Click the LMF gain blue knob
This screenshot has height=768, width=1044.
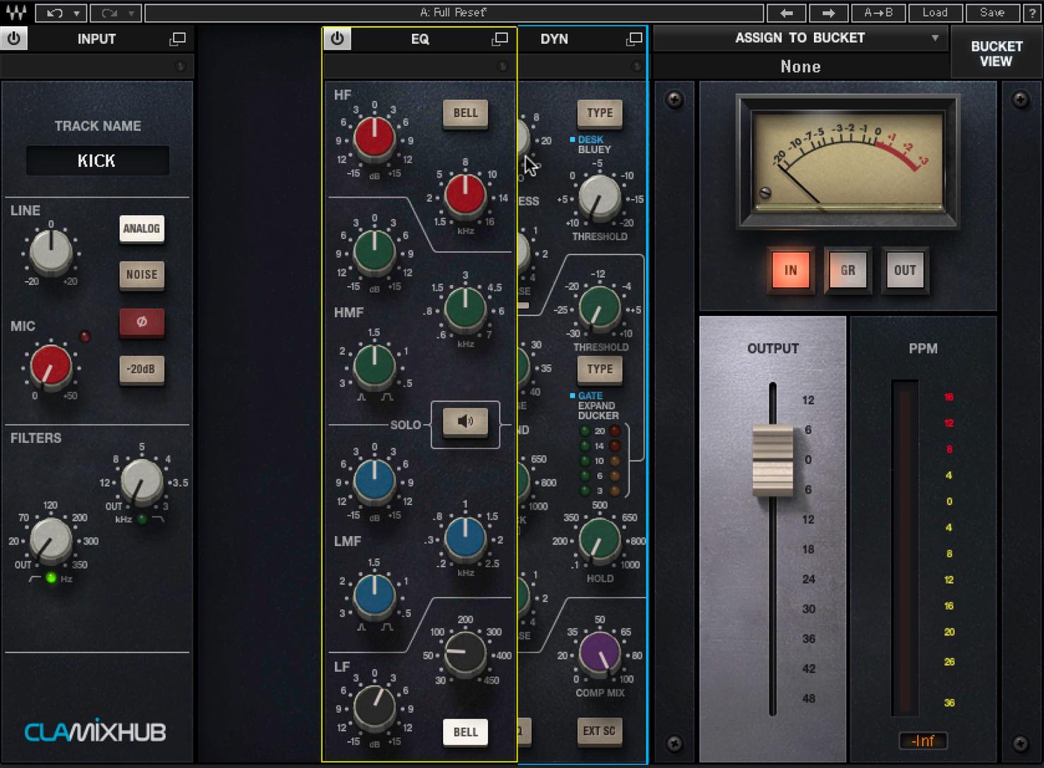coord(375,481)
